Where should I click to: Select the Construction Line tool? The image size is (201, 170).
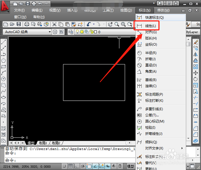[x=3, y=48]
